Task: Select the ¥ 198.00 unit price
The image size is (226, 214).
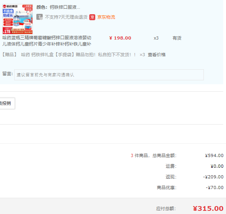Action: pyautogui.click(x=120, y=38)
